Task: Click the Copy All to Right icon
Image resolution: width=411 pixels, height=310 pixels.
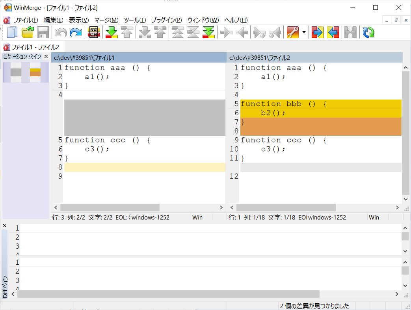Action: tap(318, 33)
